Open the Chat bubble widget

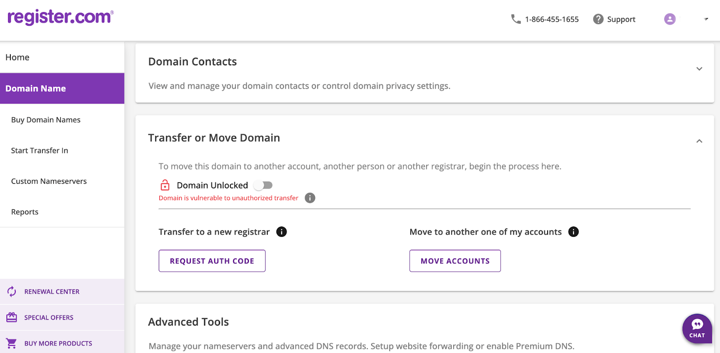coord(697,329)
